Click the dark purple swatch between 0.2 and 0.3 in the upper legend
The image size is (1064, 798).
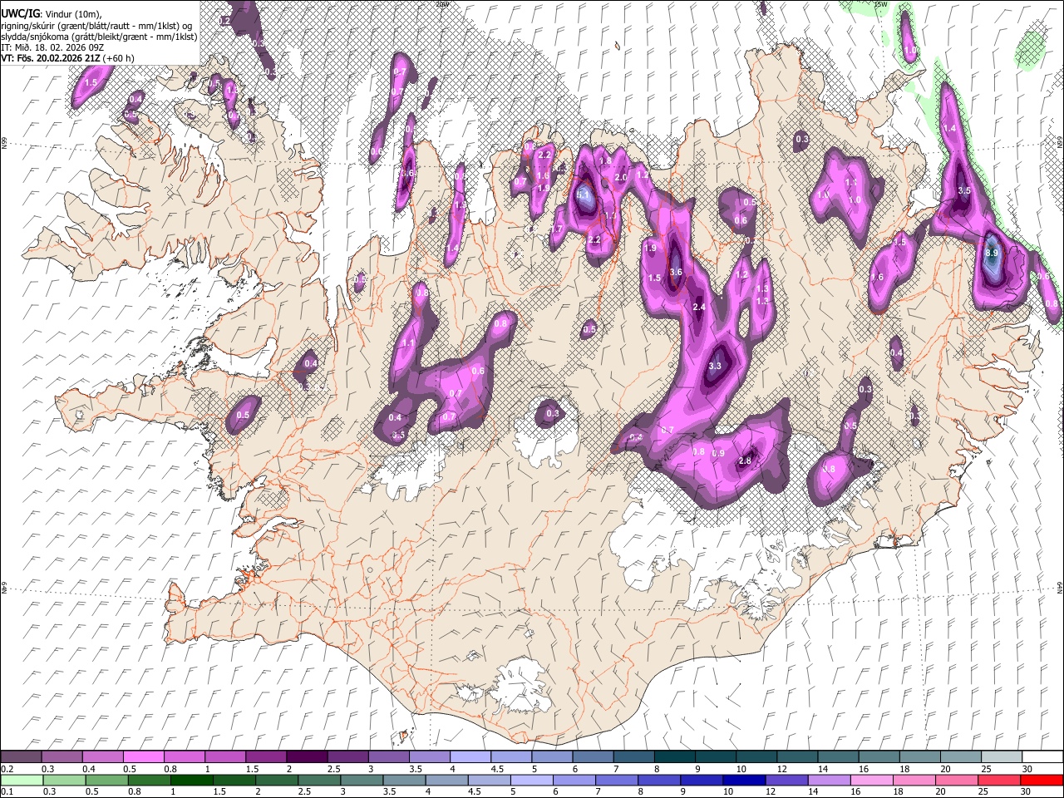point(21,757)
